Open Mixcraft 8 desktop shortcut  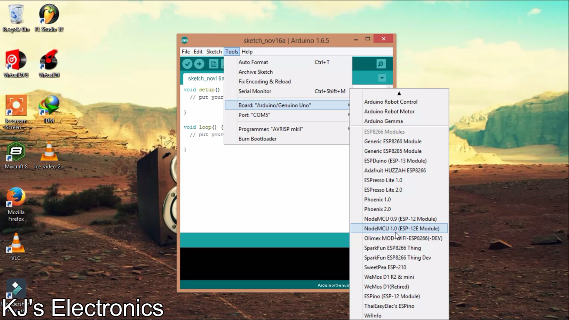pyautogui.click(x=16, y=155)
